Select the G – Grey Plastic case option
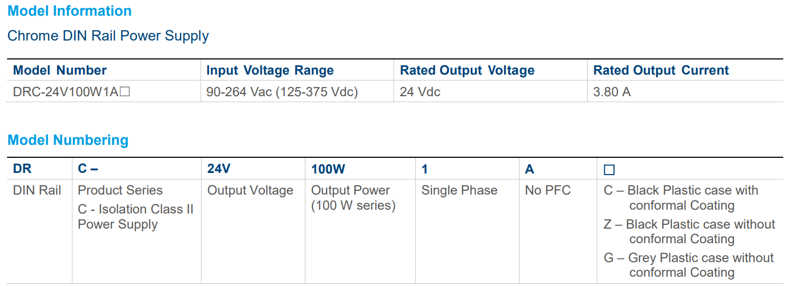The height and width of the screenshot is (287, 800). coord(689,265)
